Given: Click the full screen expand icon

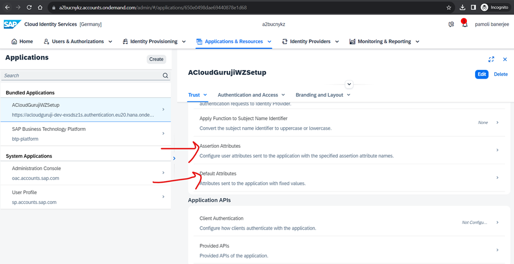Looking at the screenshot, I should pyautogui.click(x=491, y=59).
